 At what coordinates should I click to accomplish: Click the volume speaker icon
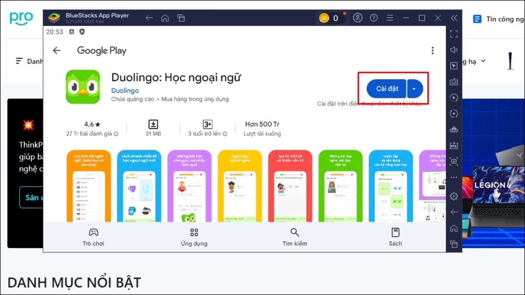454,50
